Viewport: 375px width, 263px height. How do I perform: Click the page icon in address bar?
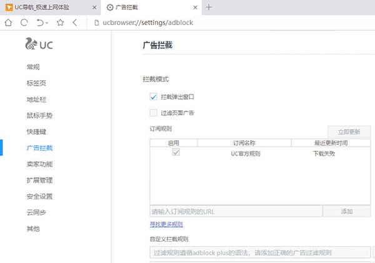click(97, 23)
